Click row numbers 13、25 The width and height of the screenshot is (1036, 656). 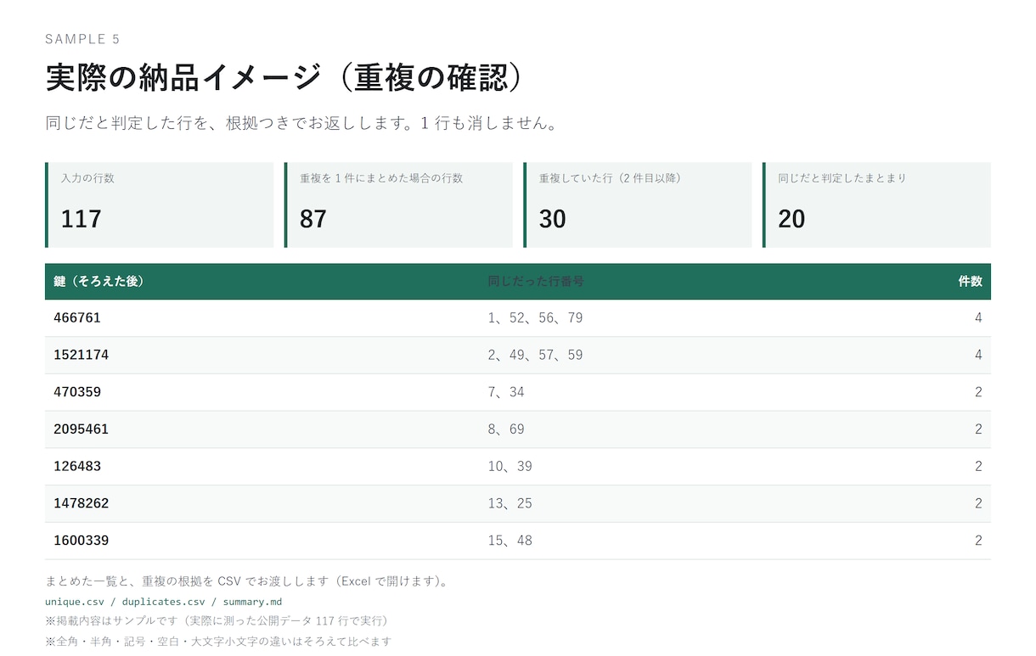pyautogui.click(x=510, y=503)
